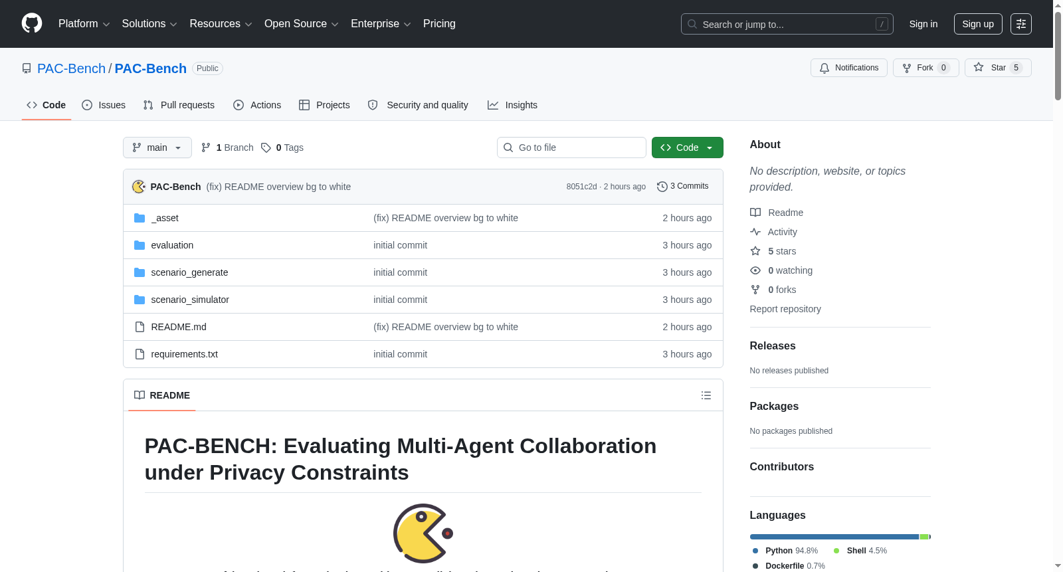The width and height of the screenshot is (1063, 572).
Task: Click the requirements.txt file icon
Action: [x=140, y=354]
